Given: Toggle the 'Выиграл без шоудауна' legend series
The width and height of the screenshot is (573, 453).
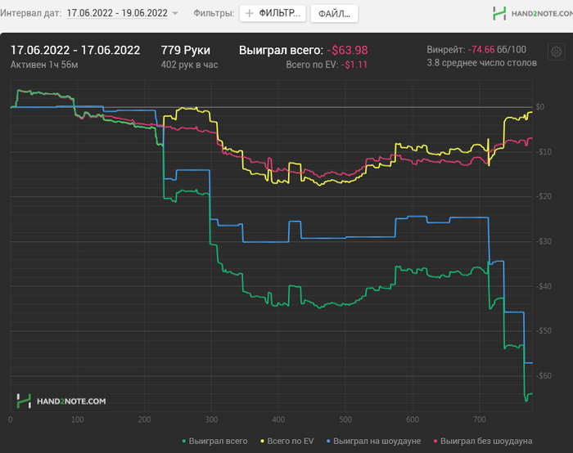Looking at the screenshot, I should 483,441.
